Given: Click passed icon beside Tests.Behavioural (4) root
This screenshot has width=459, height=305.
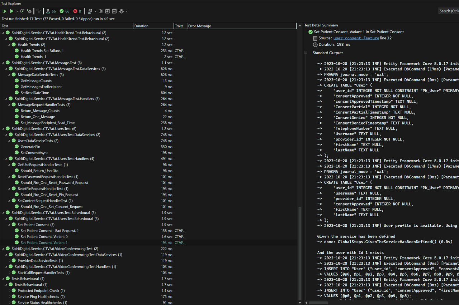Looking at the screenshot, I should (8, 279).
